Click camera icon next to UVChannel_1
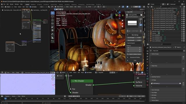This screenshot has height=104, width=186. 180,83
